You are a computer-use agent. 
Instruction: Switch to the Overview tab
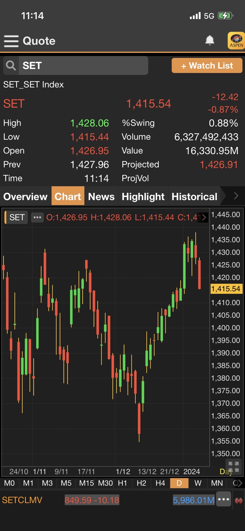[25, 196]
